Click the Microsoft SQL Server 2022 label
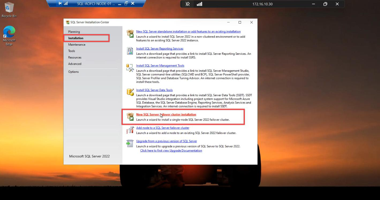This screenshot has width=380, height=200. pyautogui.click(x=89, y=156)
